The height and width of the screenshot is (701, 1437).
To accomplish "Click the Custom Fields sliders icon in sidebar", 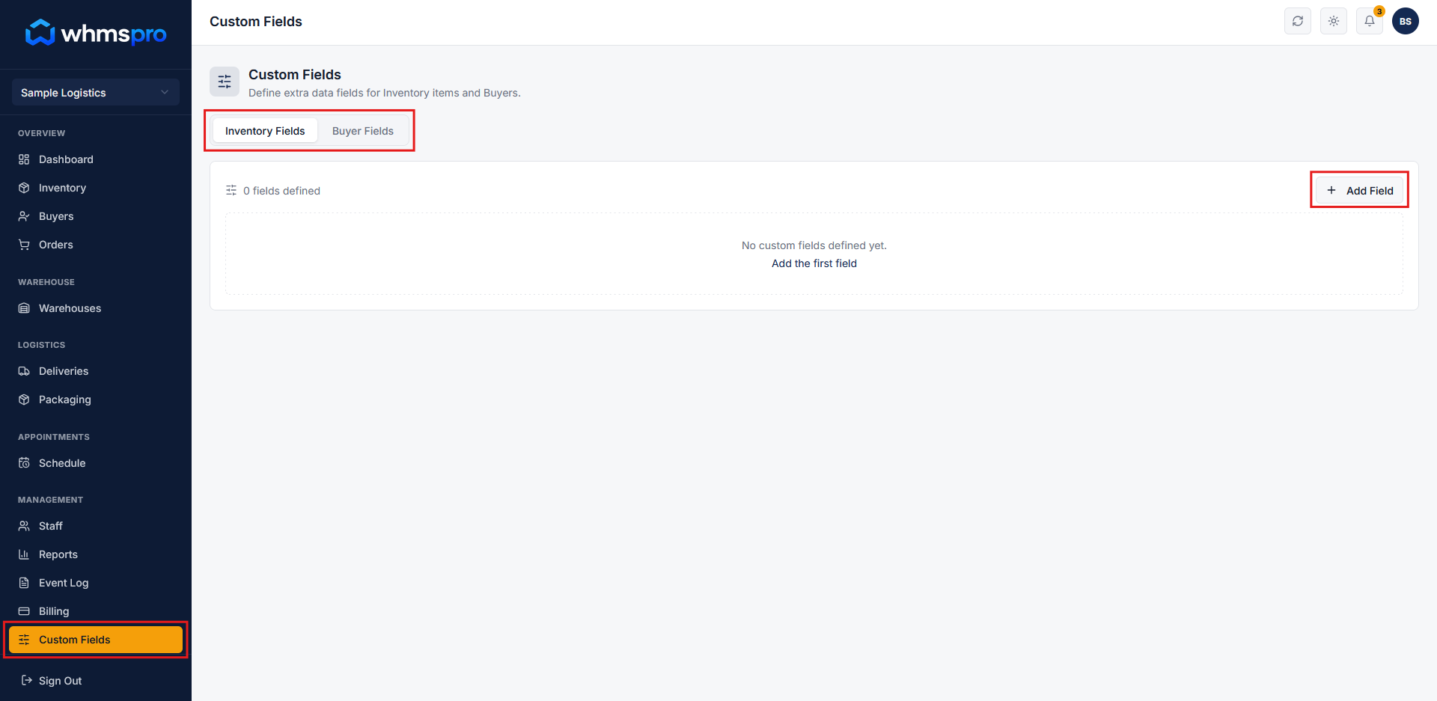I will [24, 640].
